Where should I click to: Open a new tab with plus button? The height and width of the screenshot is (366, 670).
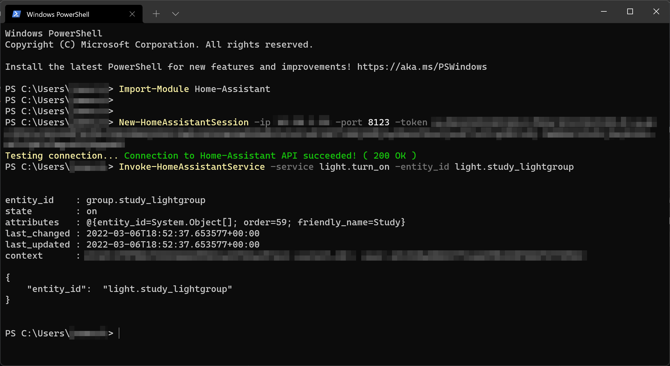click(x=156, y=14)
